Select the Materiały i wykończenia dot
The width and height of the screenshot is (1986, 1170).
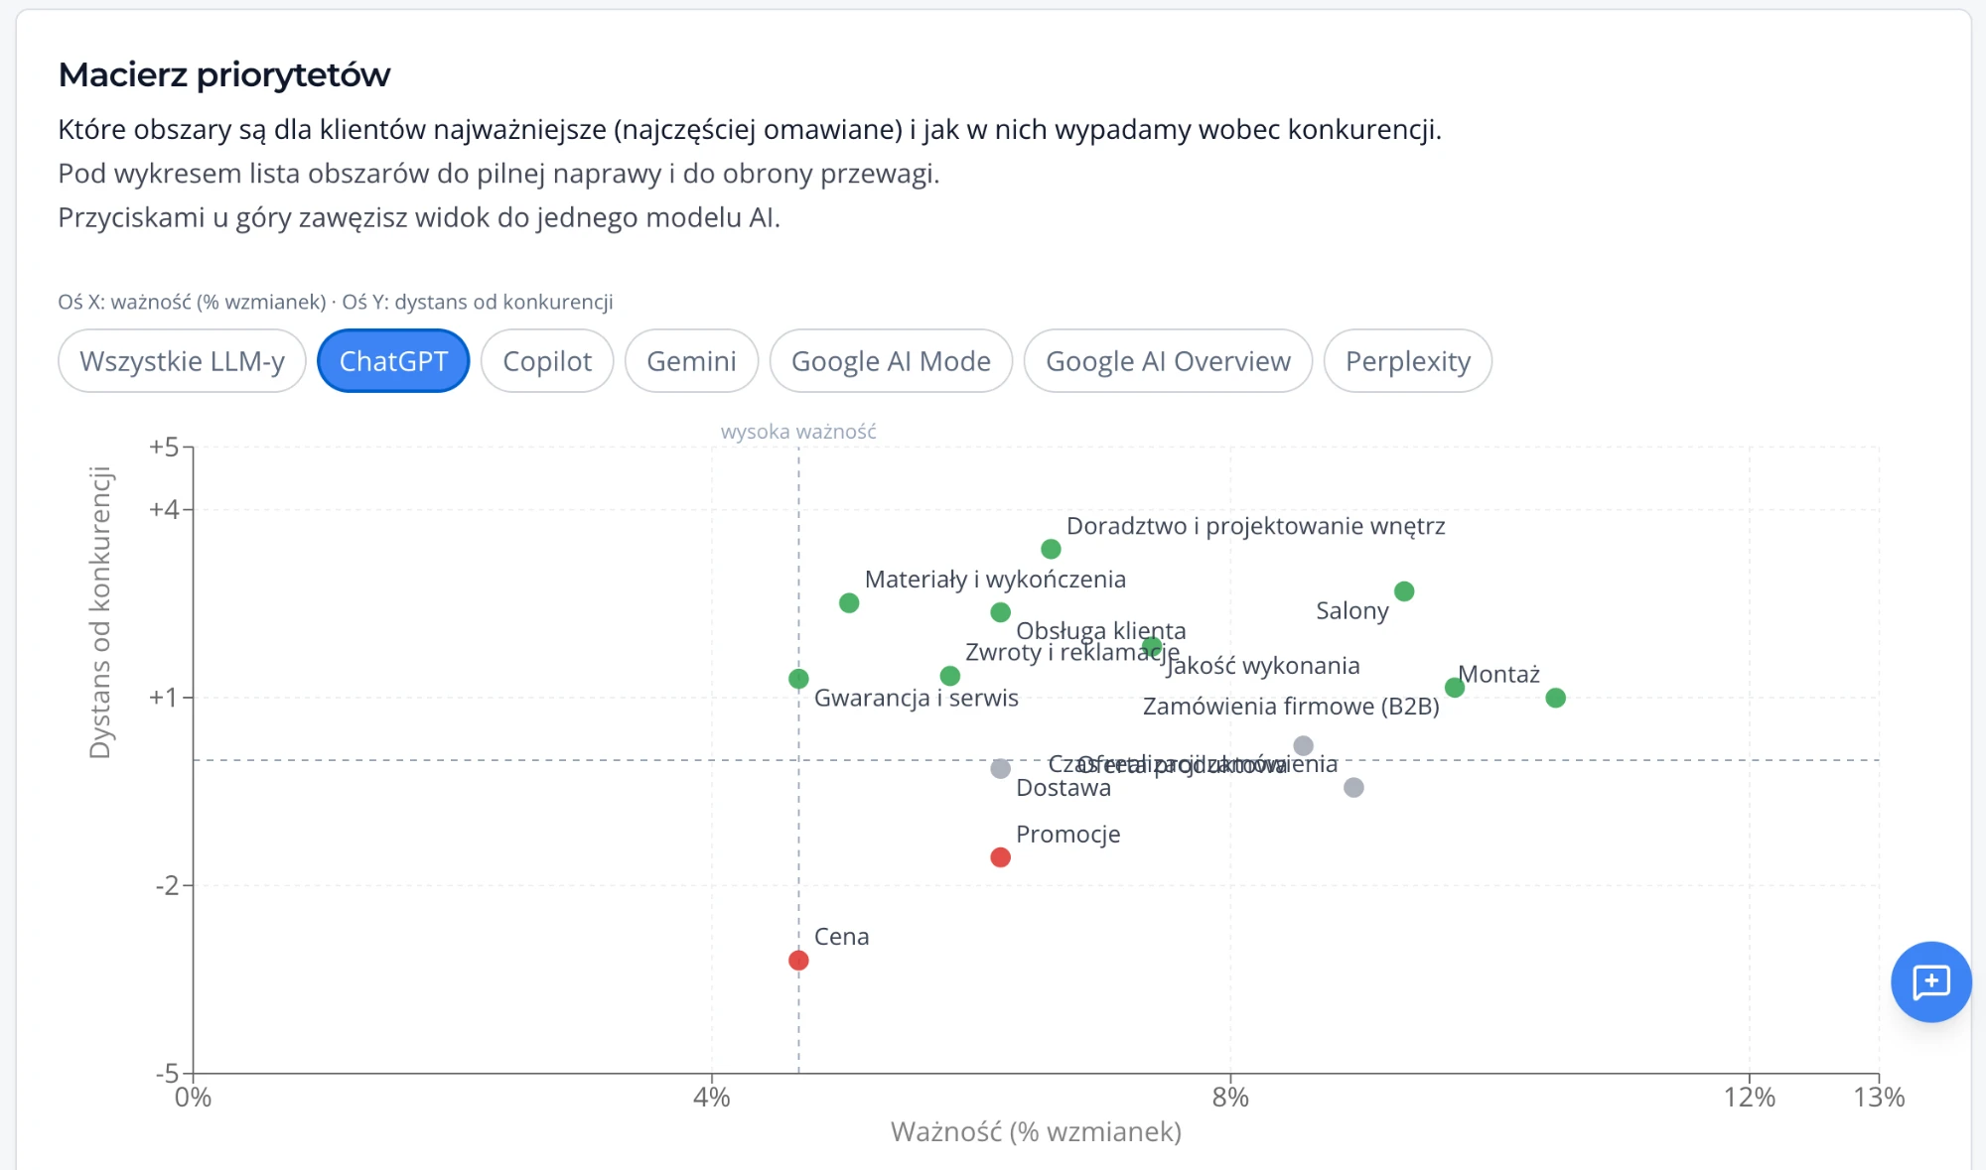pos(849,602)
